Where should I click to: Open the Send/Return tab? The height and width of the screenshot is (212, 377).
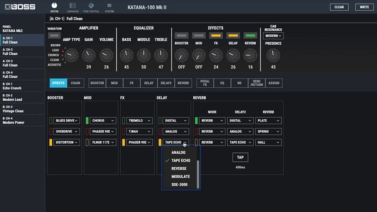pyautogui.click(x=257, y=83)
